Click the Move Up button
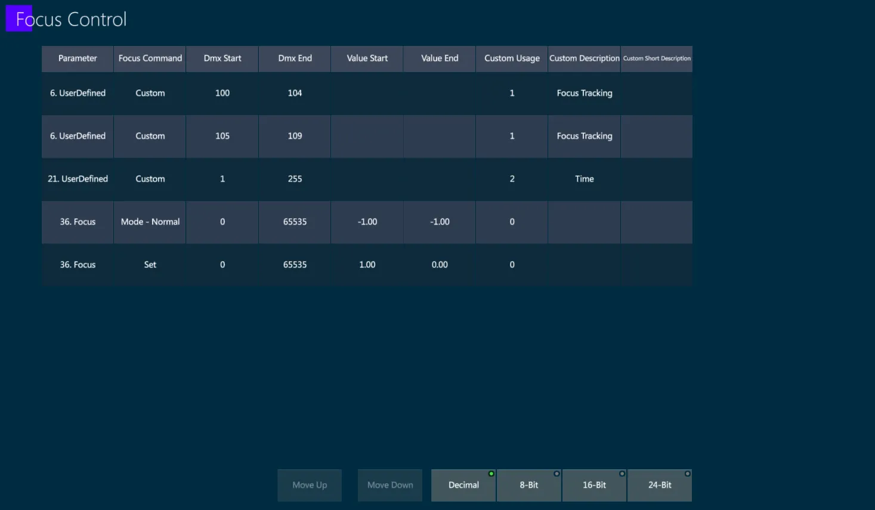 310,485
